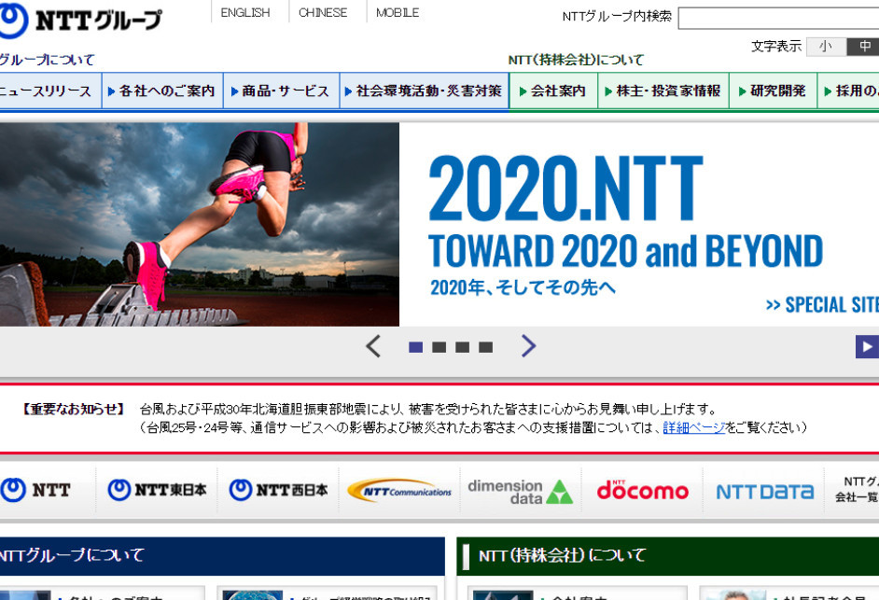The height and width of the screenshot is (600, 879).
Task: Set text size to small (小)
Action: (826, 47)
